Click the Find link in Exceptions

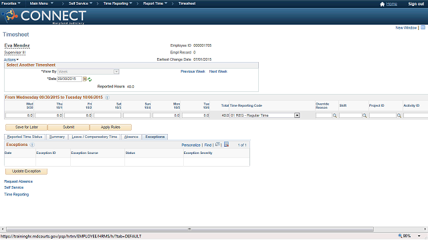[x=208, y=145]
